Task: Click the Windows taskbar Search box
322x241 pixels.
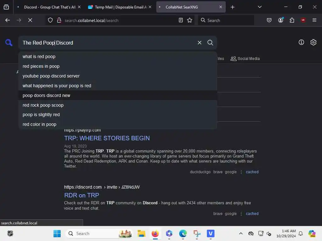Action: pos(99,233)
